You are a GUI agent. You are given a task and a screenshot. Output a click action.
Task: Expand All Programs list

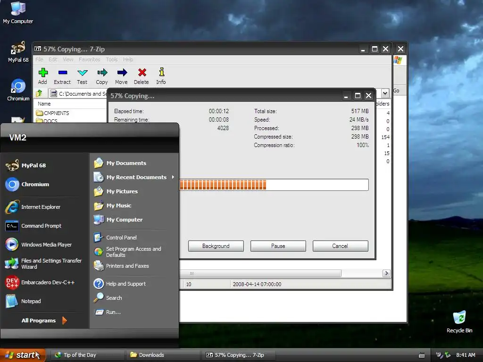coord(44,321)
